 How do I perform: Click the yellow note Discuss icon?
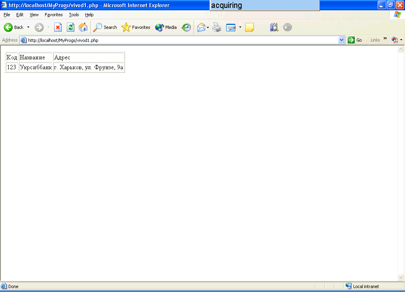click(x=250, y=27)
